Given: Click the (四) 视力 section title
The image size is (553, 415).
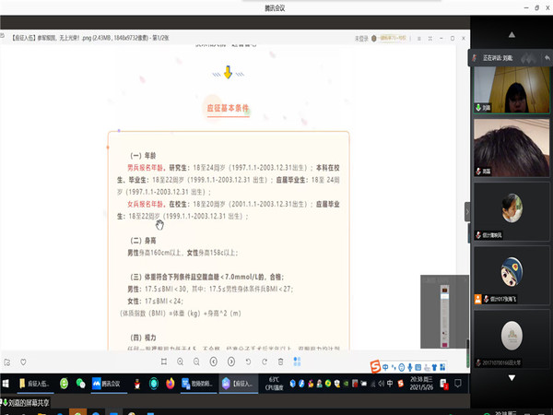Looking at the screenshot, I should [143, 338].
